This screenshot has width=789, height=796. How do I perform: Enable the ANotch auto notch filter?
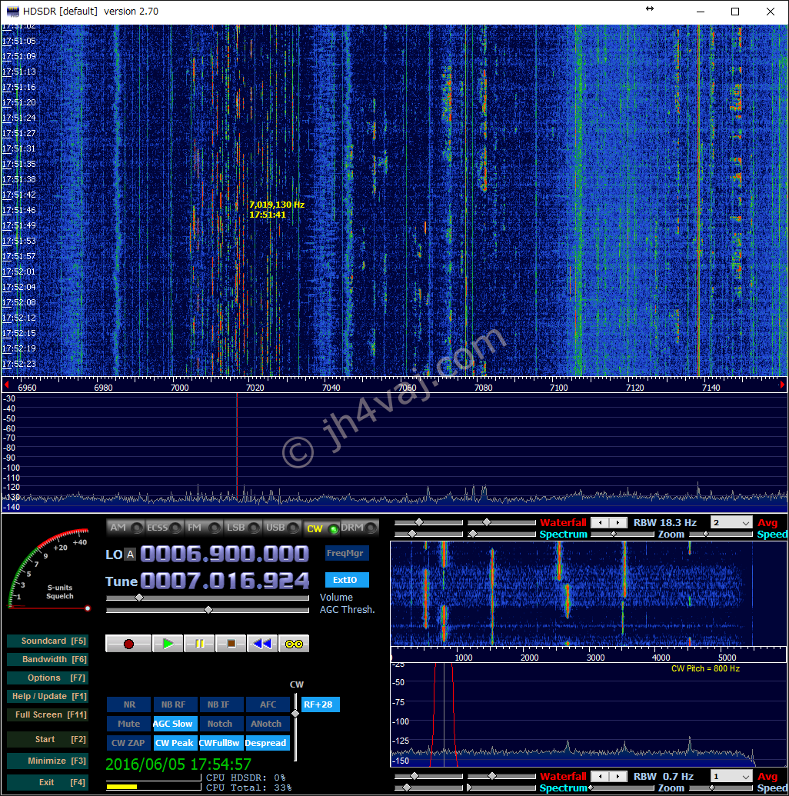(x=267, y=724)
